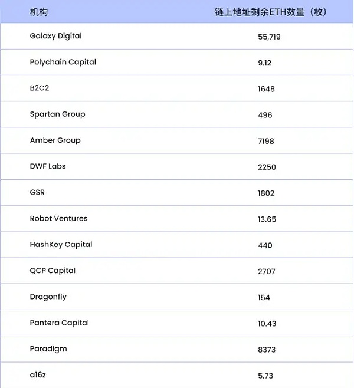The image size is (354, 388).
Task: Select the HashKey Capital institution name
Action: (61, 244)
